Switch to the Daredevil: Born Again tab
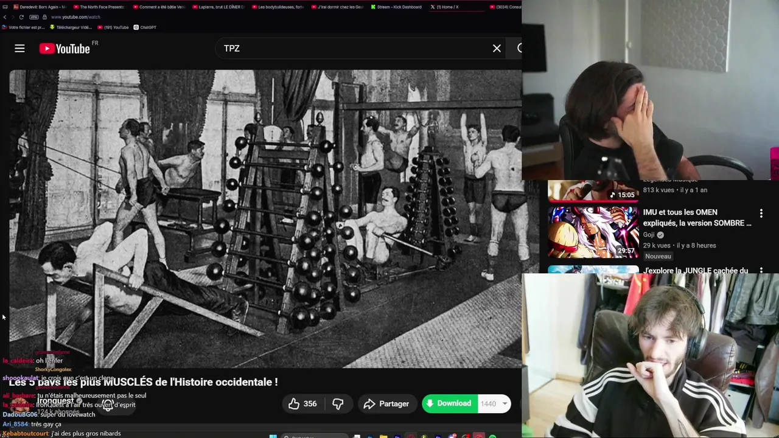This screenshot has height=438, width=779. (39, 7)
